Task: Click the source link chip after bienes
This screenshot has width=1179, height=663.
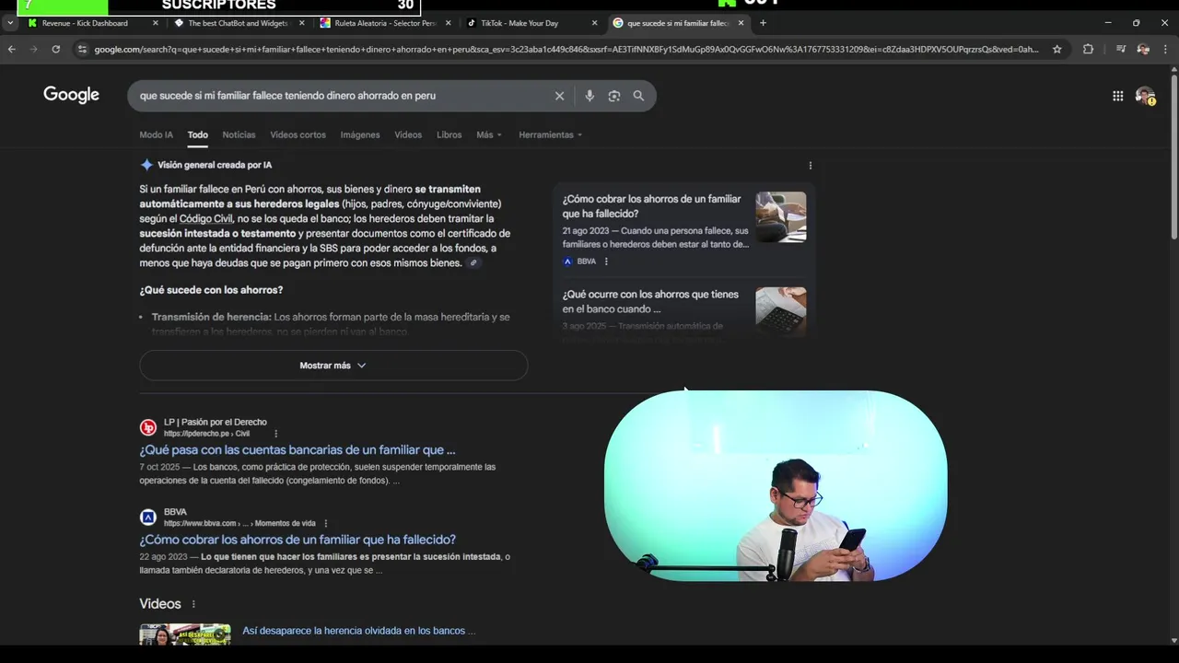Action: 473,263
